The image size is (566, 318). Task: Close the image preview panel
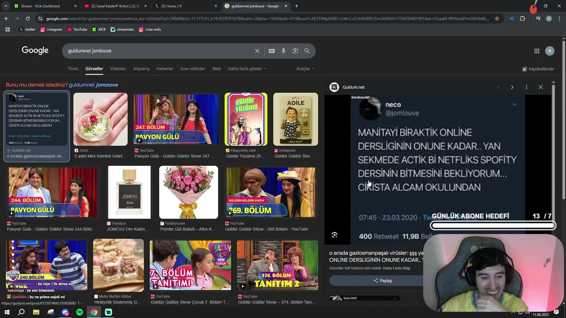540,87
